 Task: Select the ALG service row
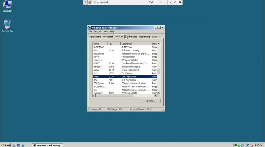pyautogui.click(x=125, y=90)
